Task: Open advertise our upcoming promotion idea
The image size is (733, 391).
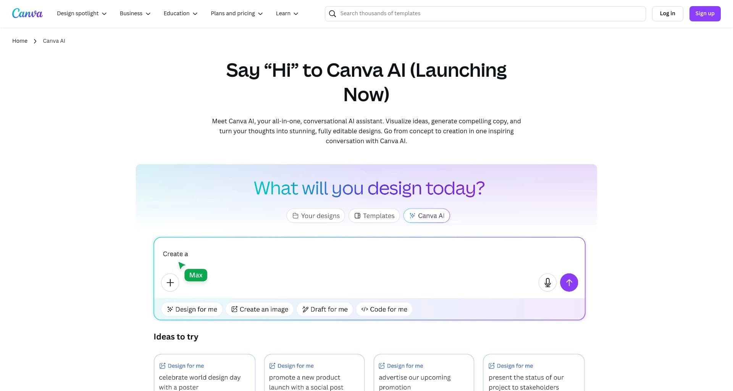Action: coord(424,373)
